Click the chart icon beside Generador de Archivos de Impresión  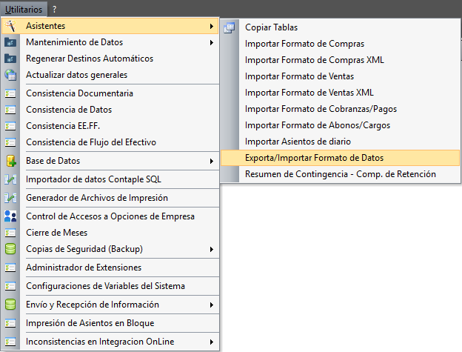click(x=10, y=198)
